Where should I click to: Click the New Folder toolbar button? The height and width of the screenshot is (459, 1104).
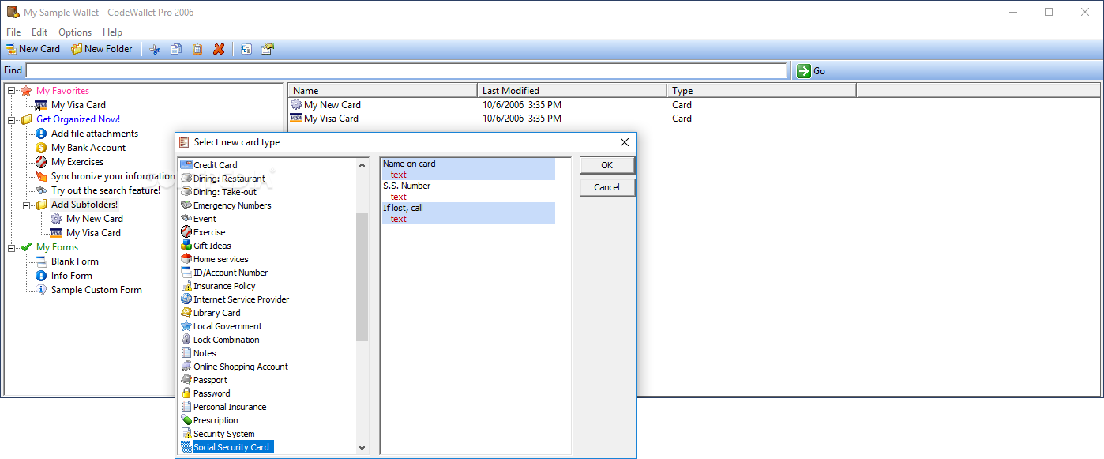click(102, 49)
